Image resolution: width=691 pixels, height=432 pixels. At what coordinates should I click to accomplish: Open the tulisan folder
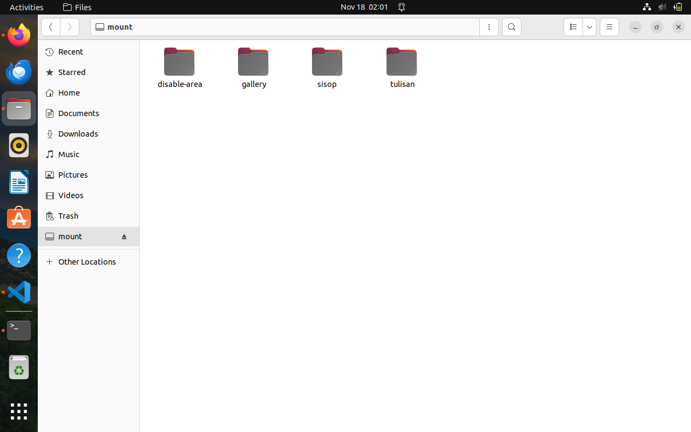(402, 67)
